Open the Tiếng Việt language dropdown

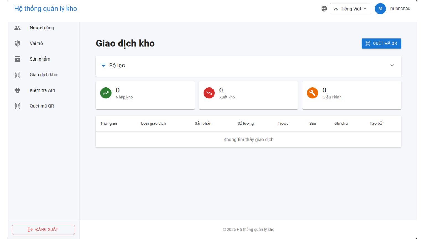350,9
